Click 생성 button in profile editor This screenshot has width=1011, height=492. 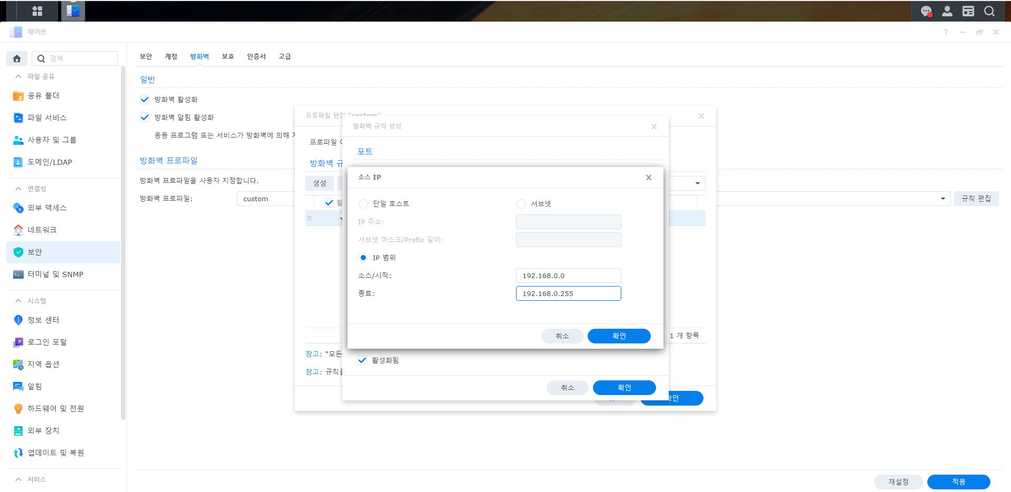(320, 183)
